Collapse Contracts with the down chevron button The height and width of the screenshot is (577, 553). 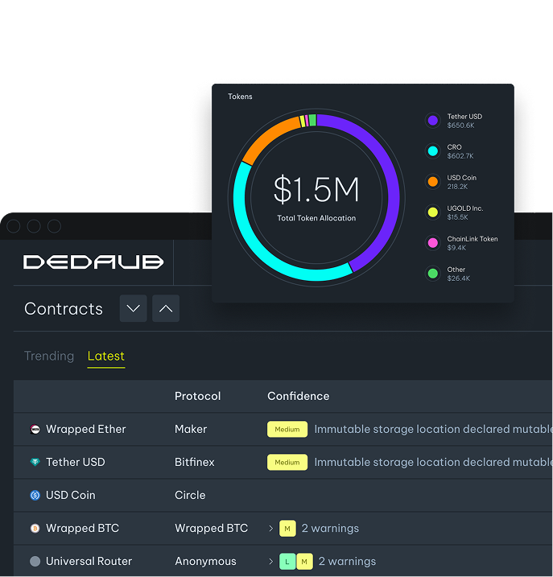[x=134, y=308]
